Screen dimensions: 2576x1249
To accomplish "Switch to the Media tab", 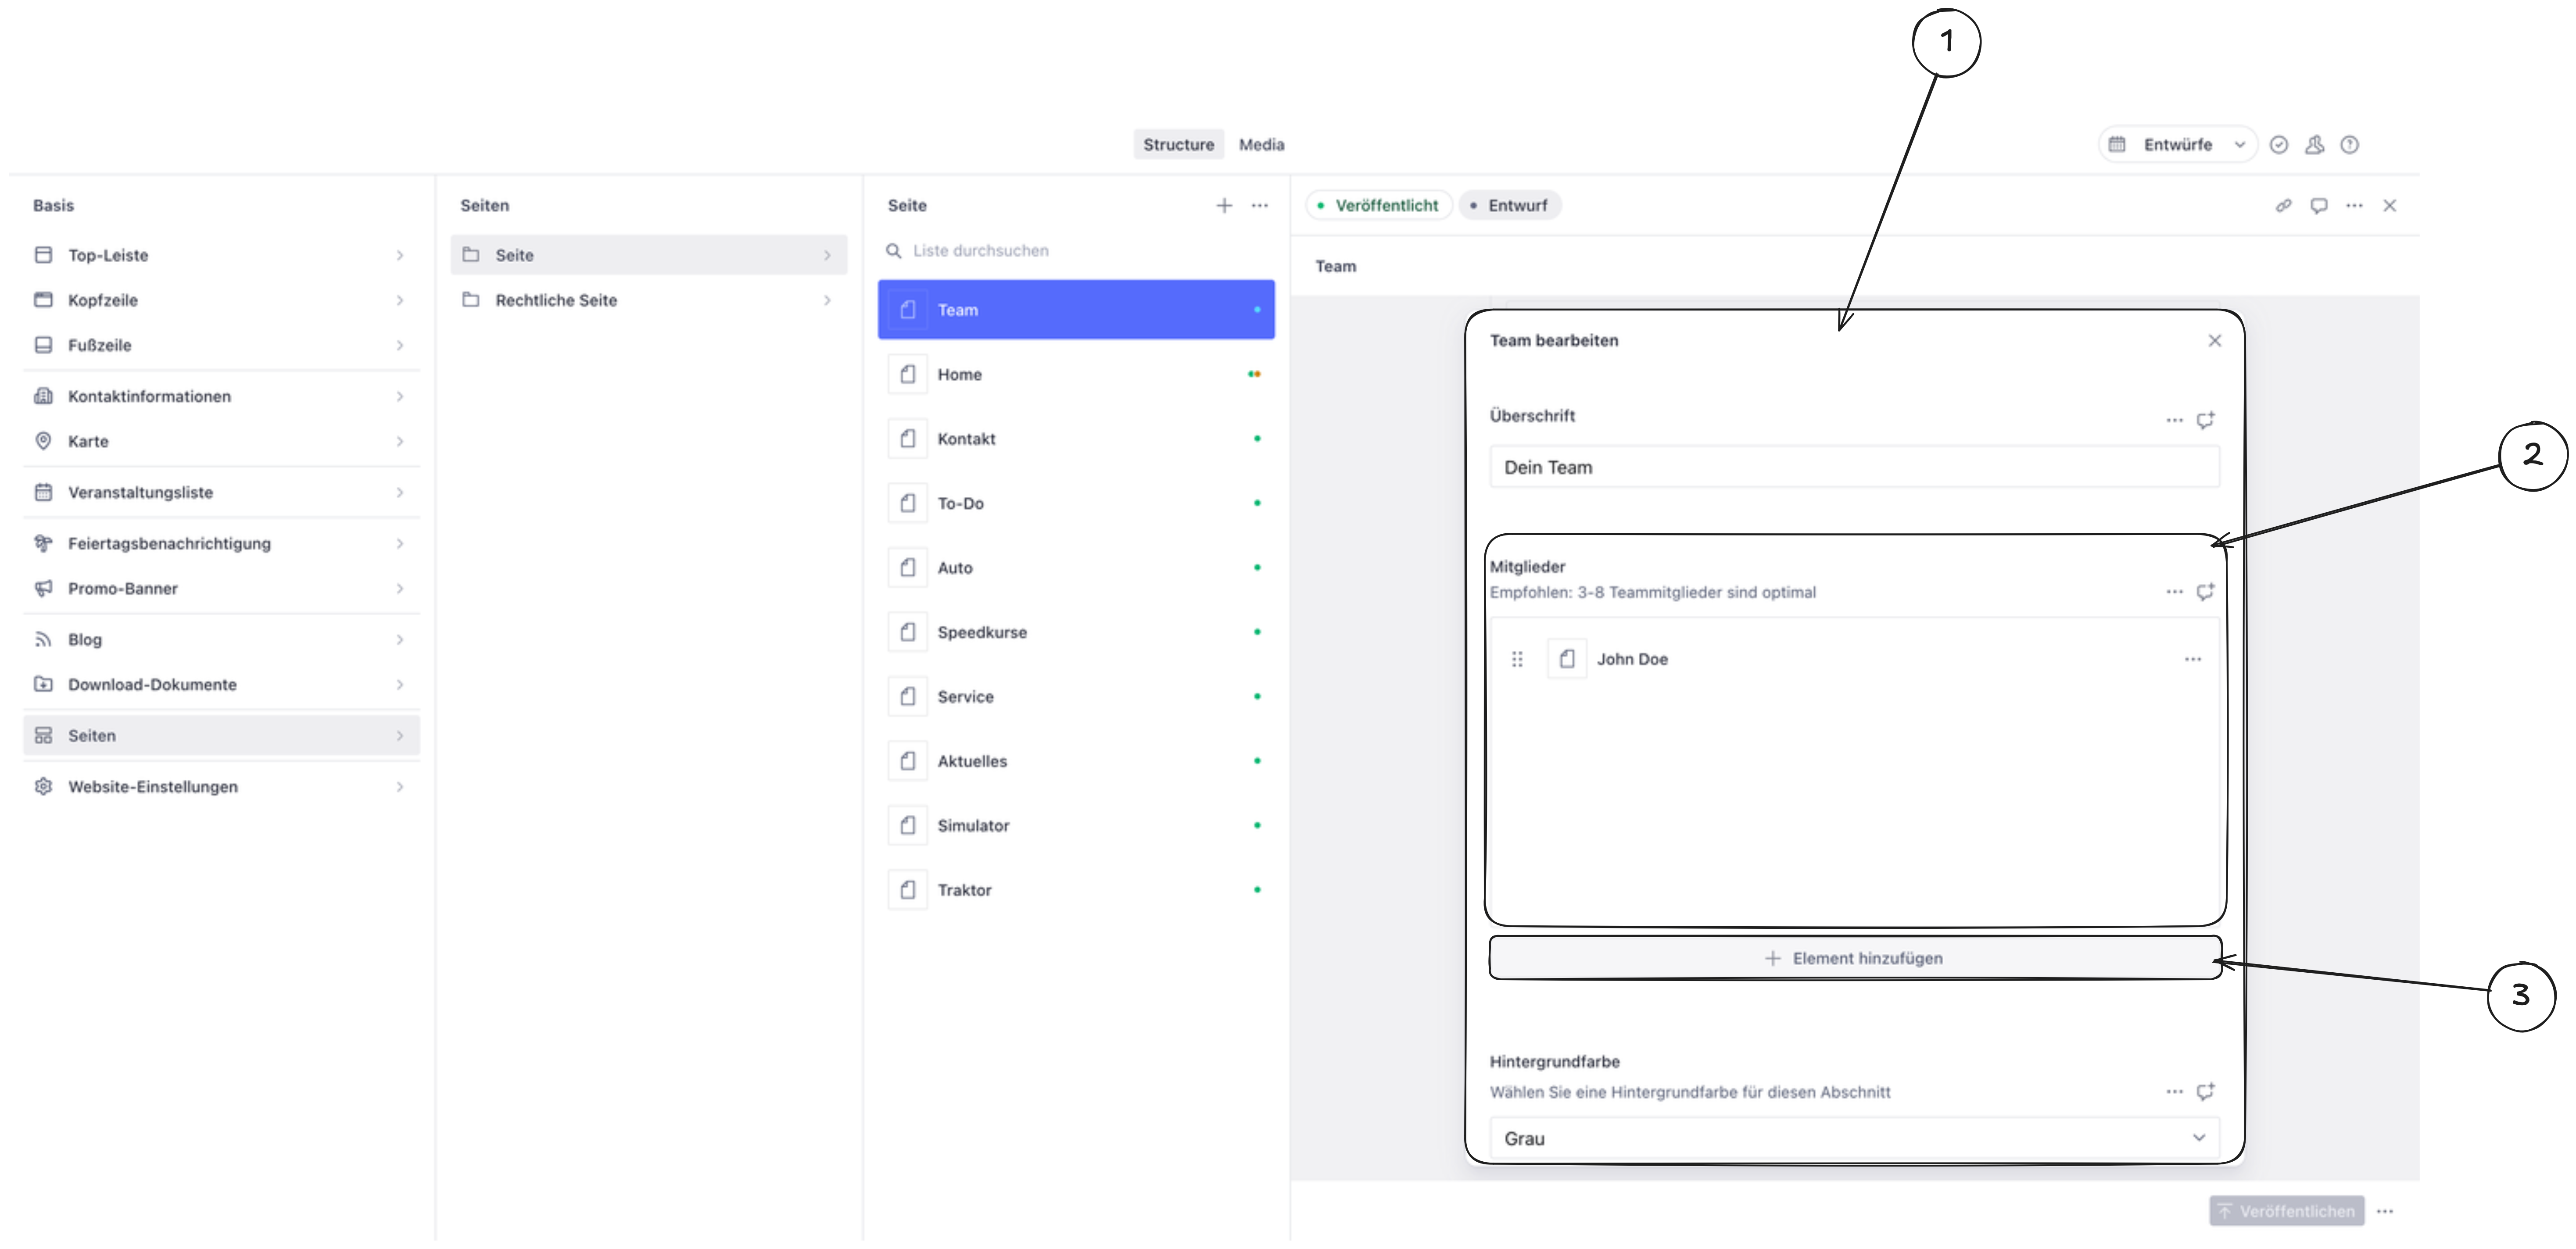I will pyautogui.click(x=1261, y=145).
